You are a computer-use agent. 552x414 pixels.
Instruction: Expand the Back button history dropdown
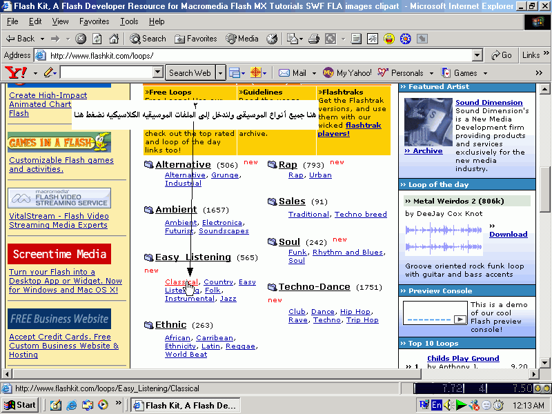point(42,39)
